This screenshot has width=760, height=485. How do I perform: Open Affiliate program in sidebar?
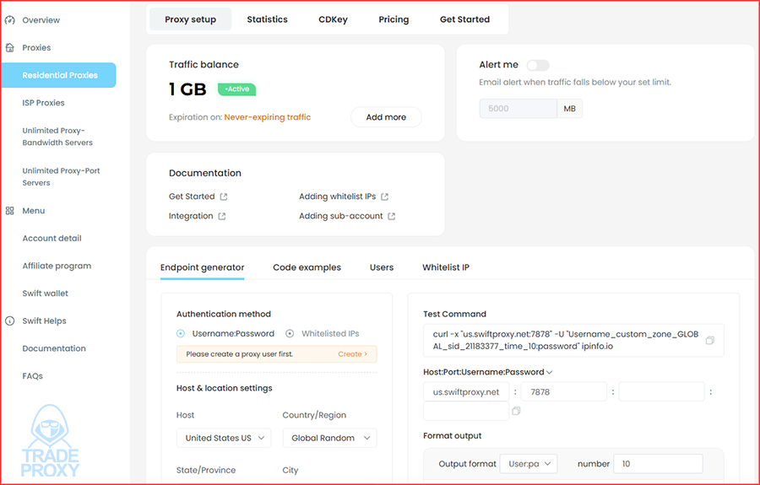click(57, 266)
